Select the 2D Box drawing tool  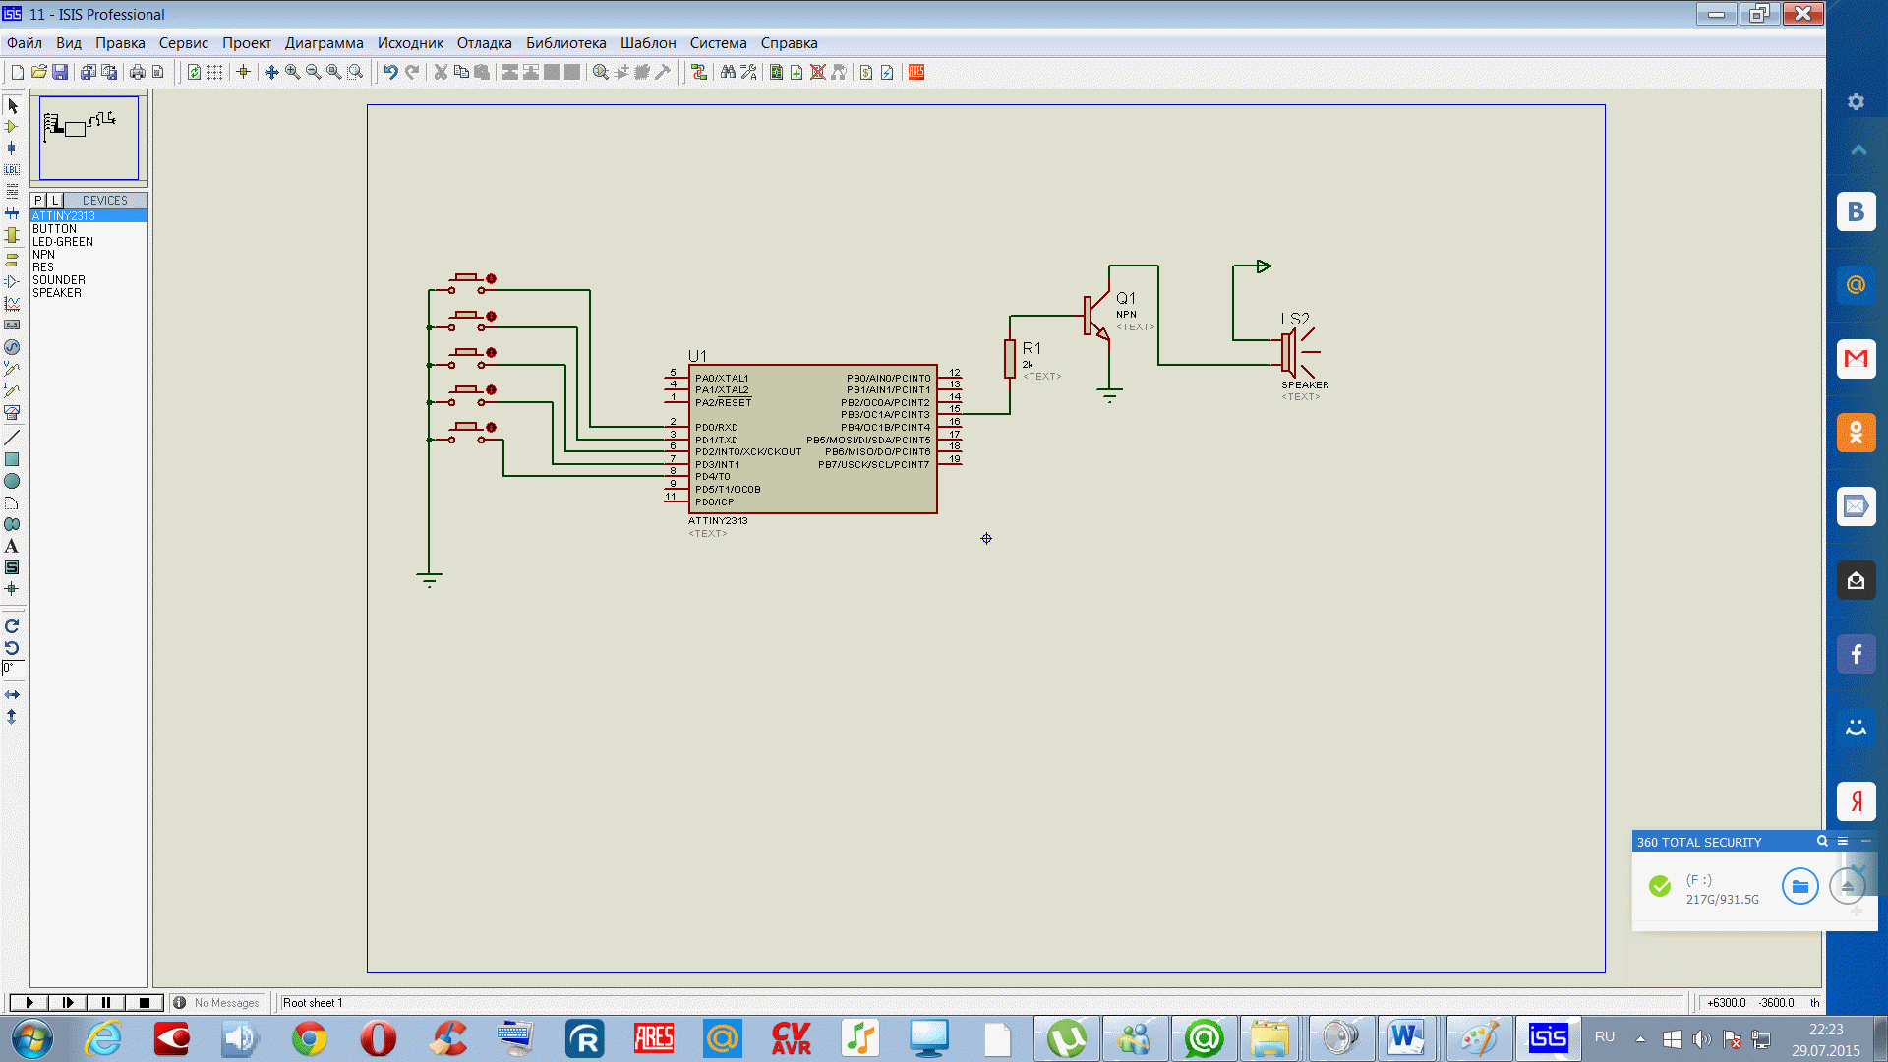(12, 459)
